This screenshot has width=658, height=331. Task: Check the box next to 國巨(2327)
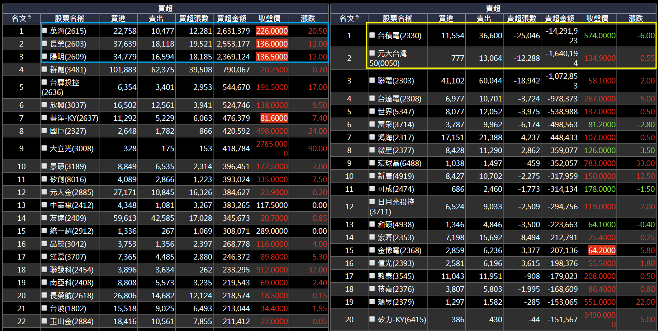point(45,131)
